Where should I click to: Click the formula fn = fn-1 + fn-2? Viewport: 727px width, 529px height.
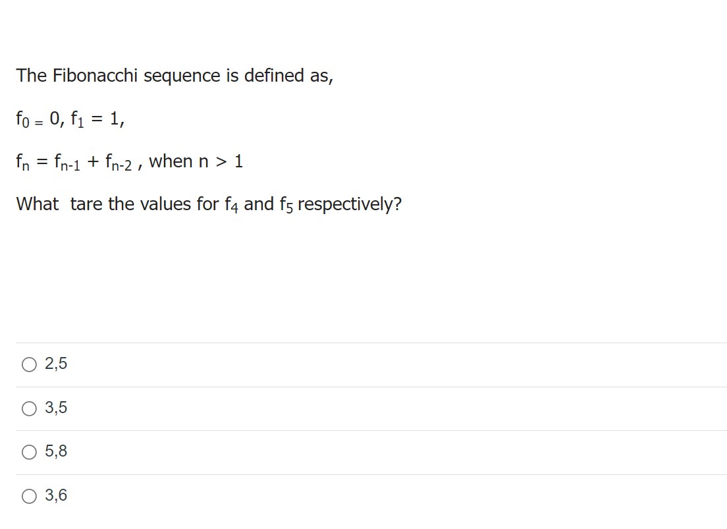pos(130,161)
